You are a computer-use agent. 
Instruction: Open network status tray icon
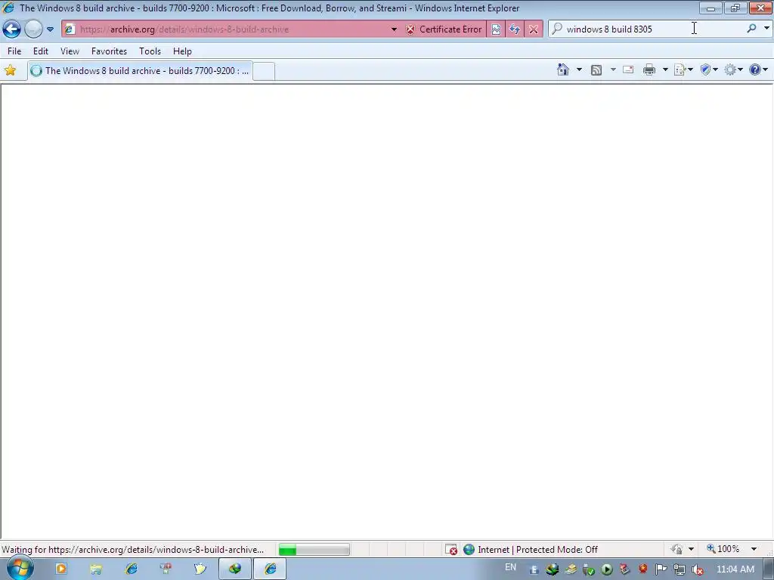(680, 569)
